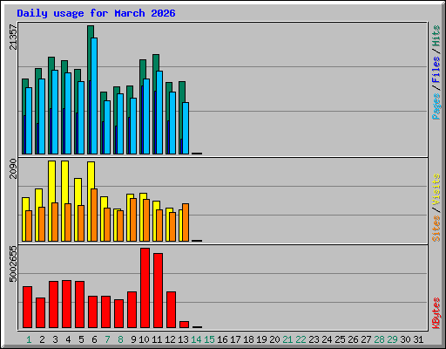The image size is (446, 349).
Task: Click day 16 on the x-axis
Action: (x=222, y=339)
